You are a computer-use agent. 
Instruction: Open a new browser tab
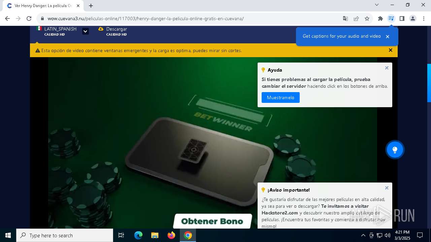[x=91, y=6]
